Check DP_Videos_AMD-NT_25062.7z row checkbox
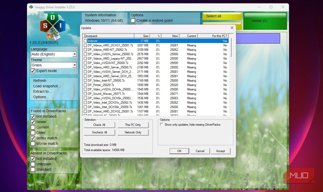Image resolution: width=323 pixels, height=192 pixels. click(85, 50)
